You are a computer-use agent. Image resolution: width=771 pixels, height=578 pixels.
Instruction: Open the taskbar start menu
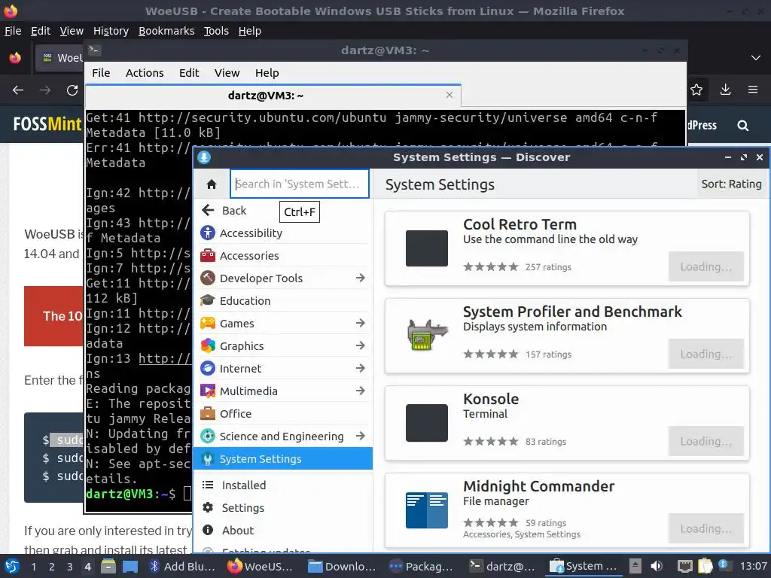point(12,566)
